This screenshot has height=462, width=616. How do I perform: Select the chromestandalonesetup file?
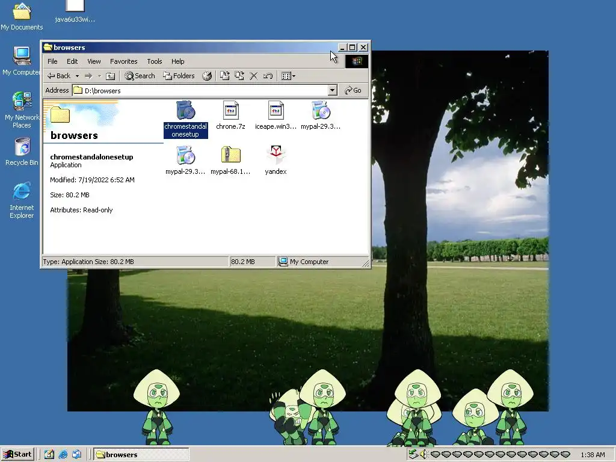pos(185,120)
